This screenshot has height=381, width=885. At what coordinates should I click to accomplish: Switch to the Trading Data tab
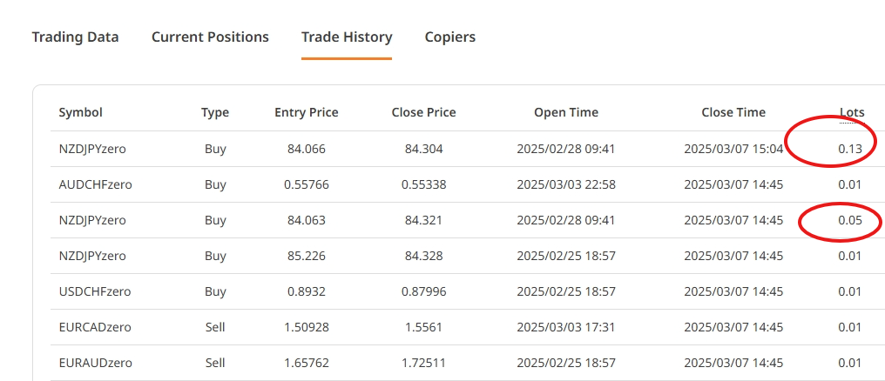tap(75, 37)
